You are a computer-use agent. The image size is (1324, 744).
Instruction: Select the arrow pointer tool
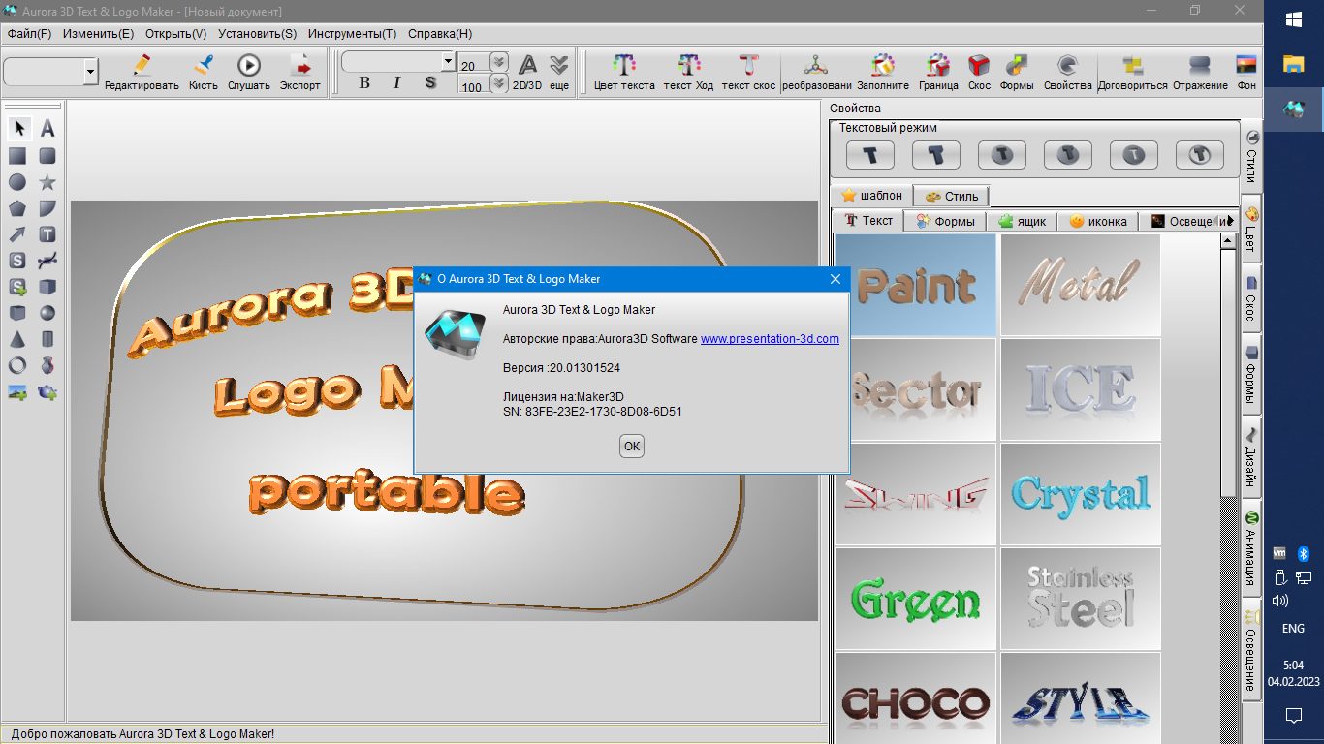click(x=18, y=129)
